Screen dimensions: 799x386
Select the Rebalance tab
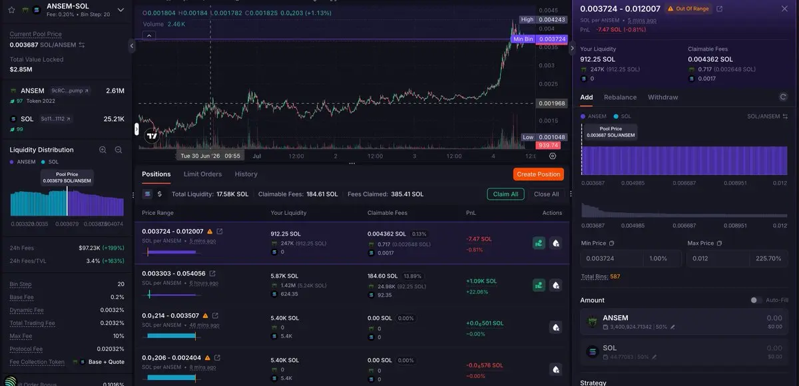[x=620, y=97]
